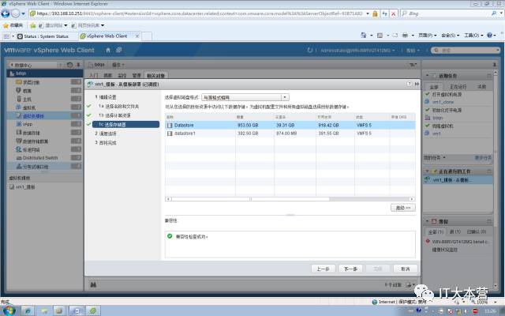
Task: Open the IE 工具(O) menu
Action: (473, 35)
